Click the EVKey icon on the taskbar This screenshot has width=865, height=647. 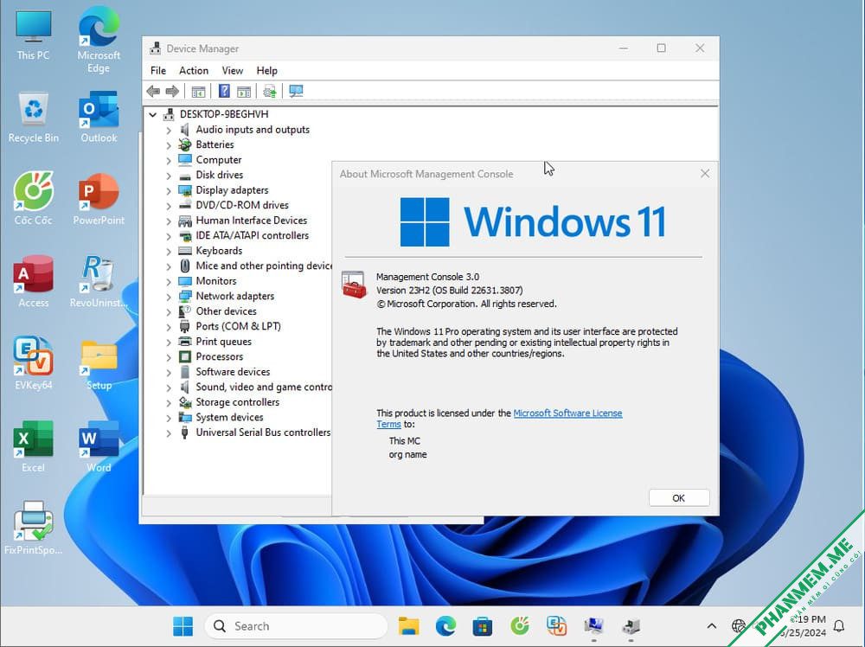tap(556, 626)
